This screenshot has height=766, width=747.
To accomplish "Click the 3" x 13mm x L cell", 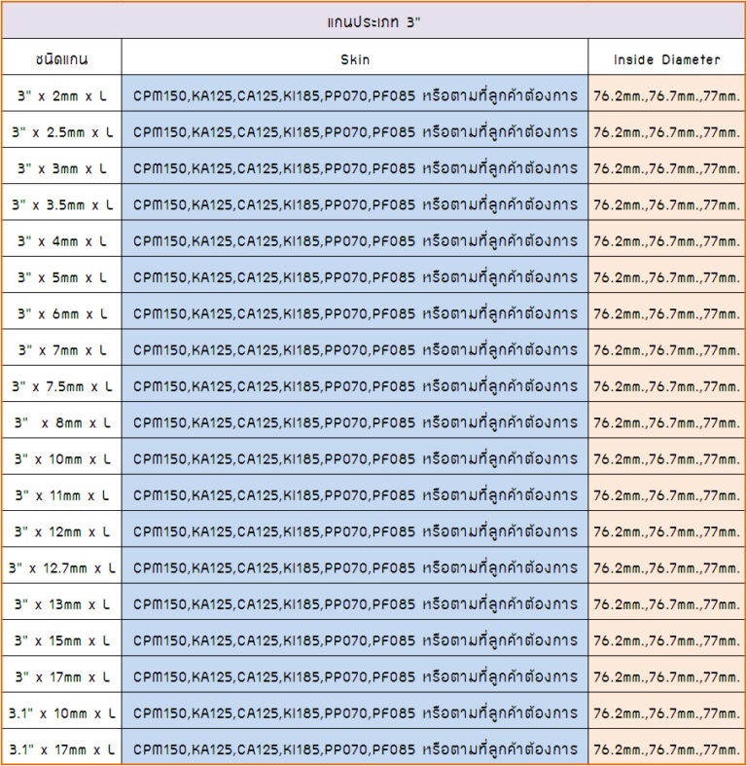I will point(62,602).
